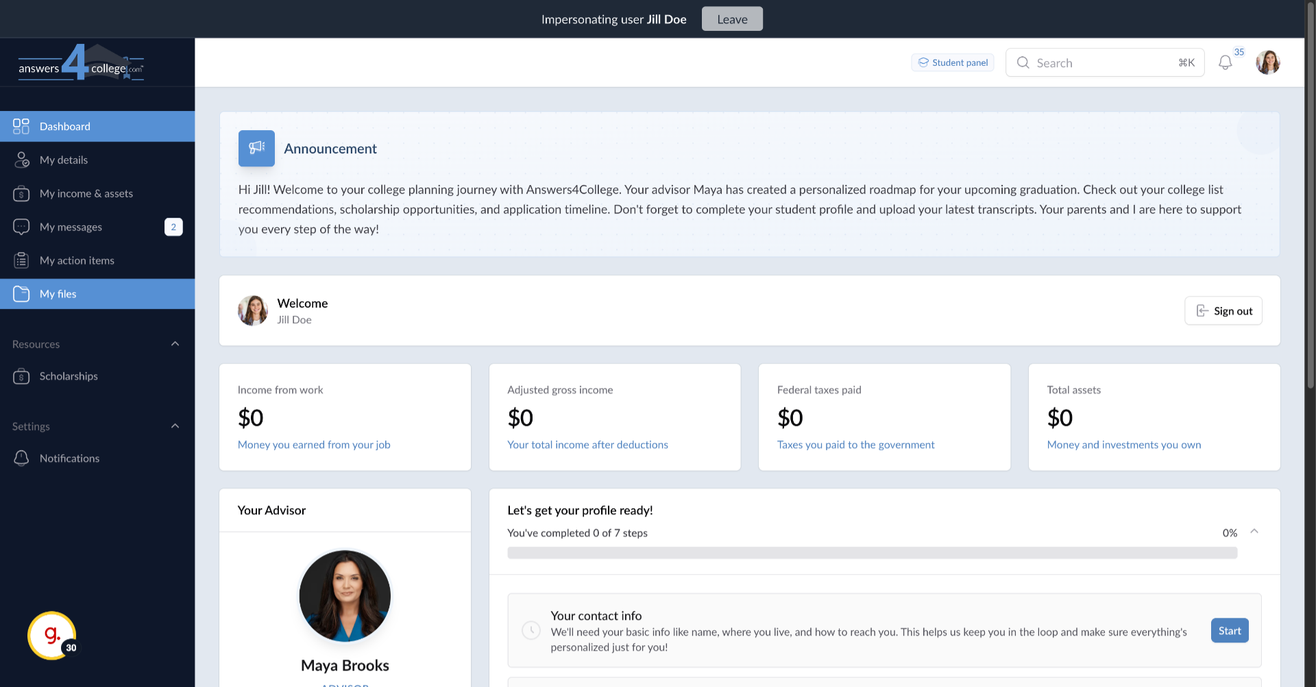Image resolution: width=1316 pixels, height=687 pixels.
Task: Click the Student panel button
Action: (953, 62)
